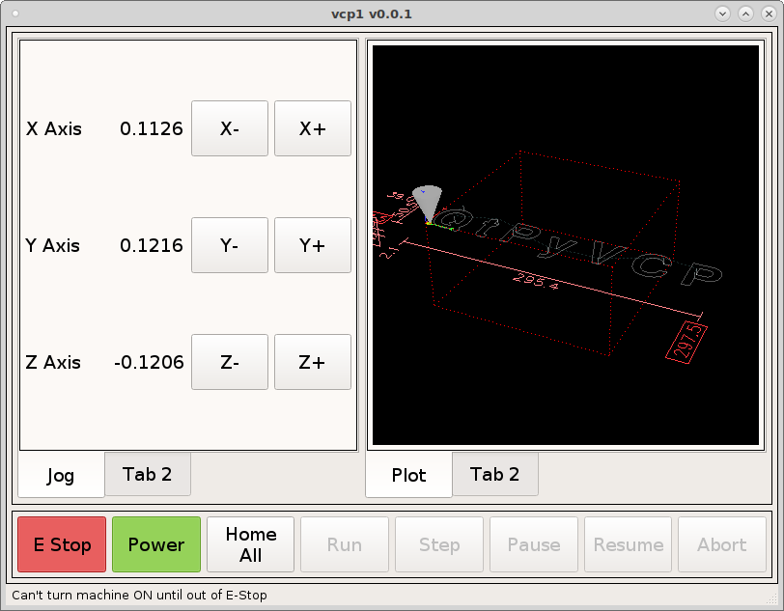
Task: Minimize the vcp1 window
Action: [722, 14]
